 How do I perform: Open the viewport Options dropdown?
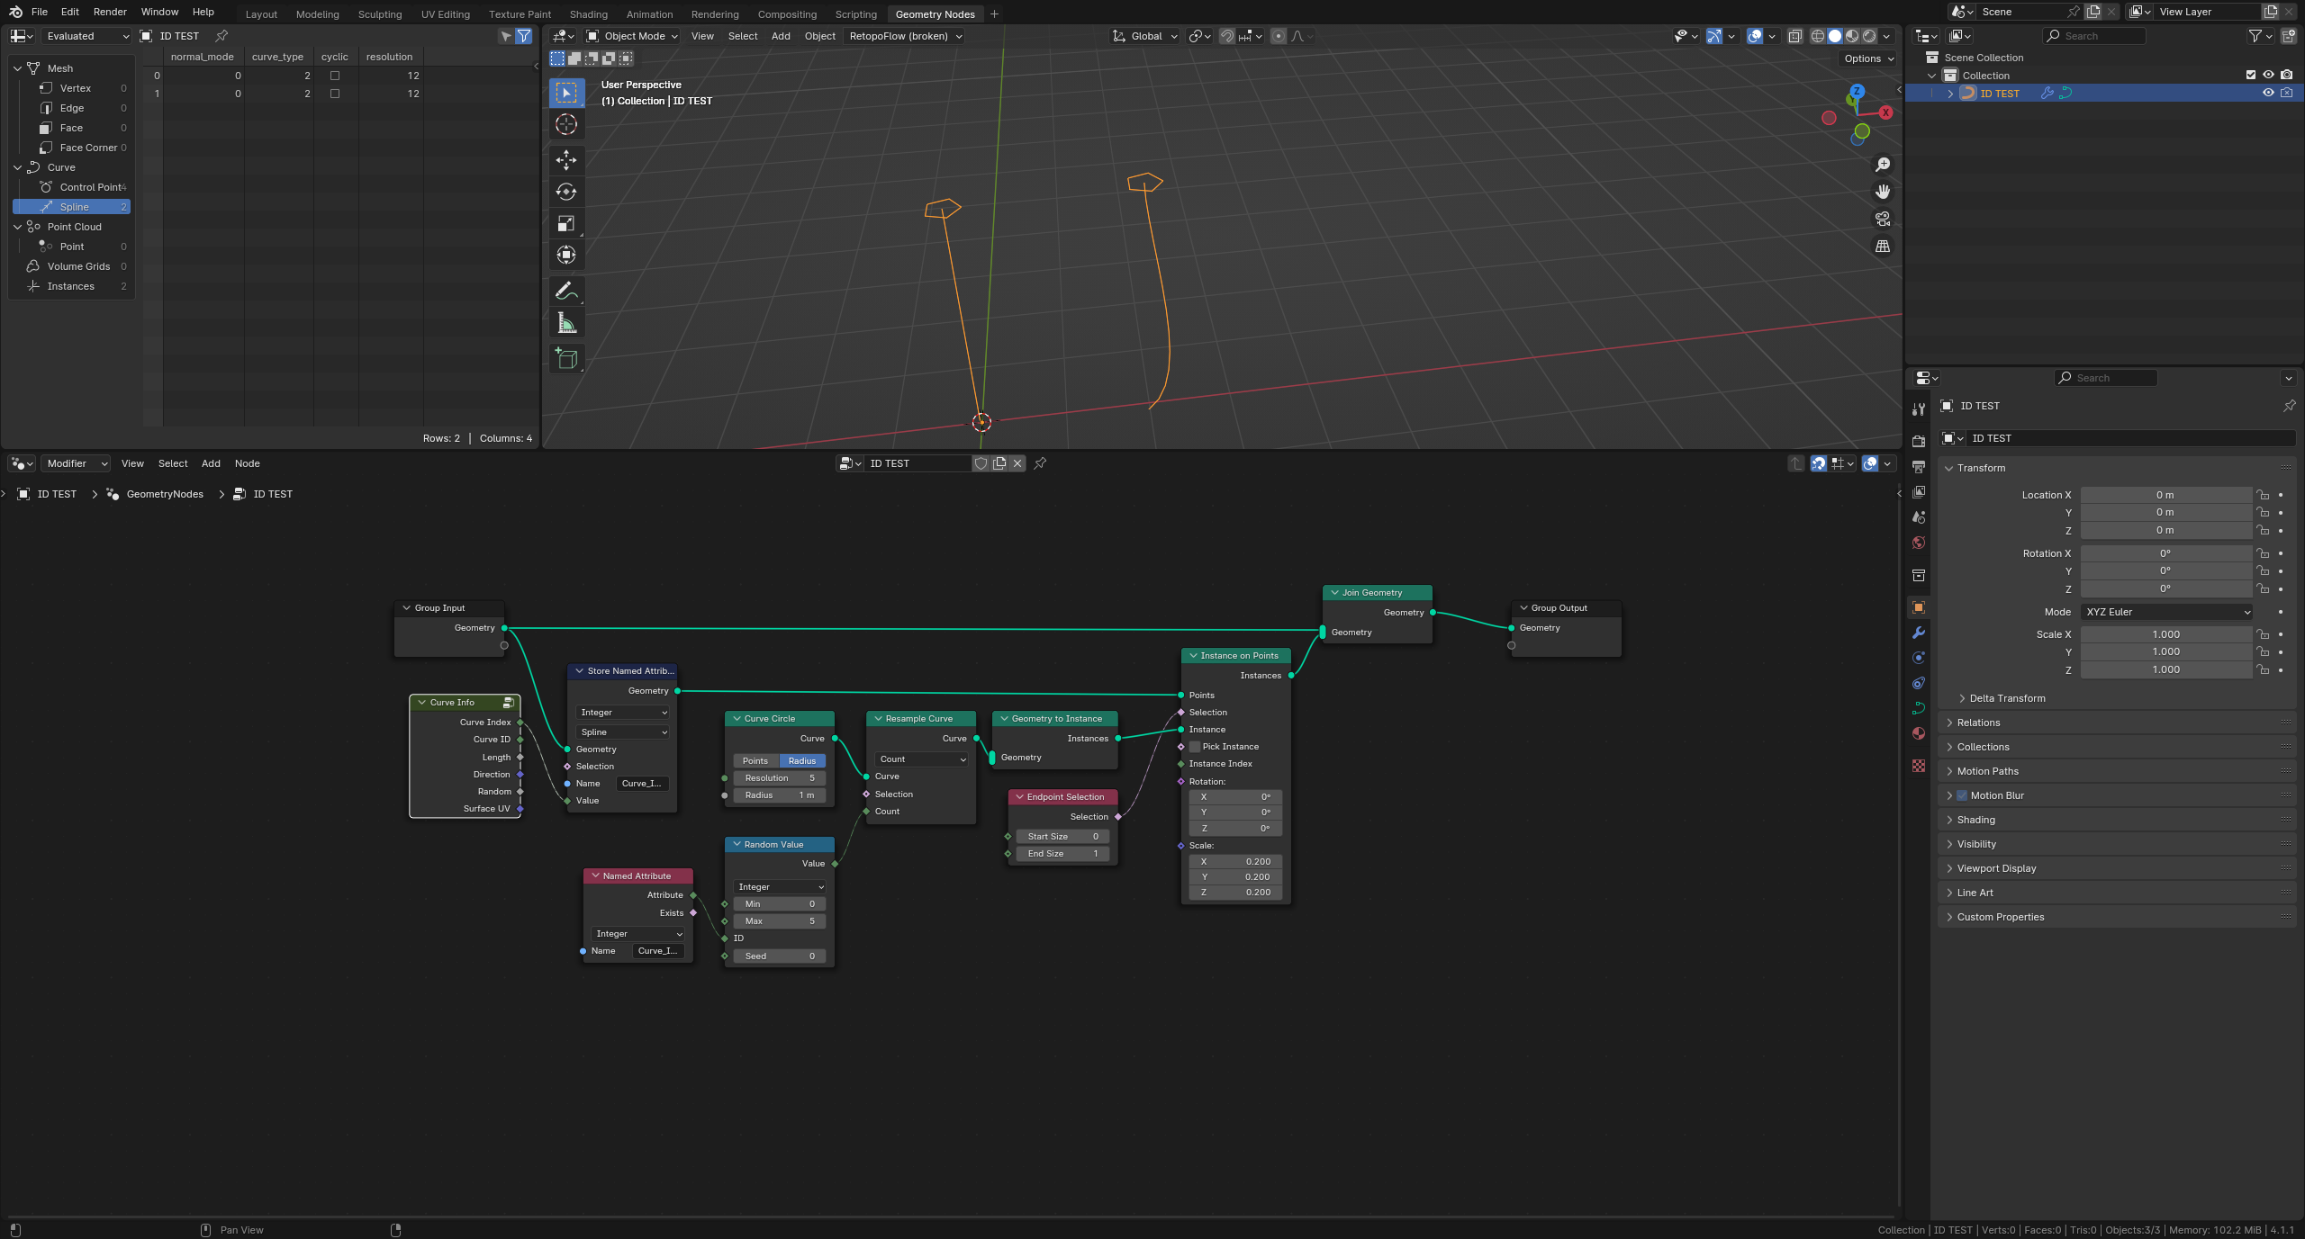click(1868, 58)
